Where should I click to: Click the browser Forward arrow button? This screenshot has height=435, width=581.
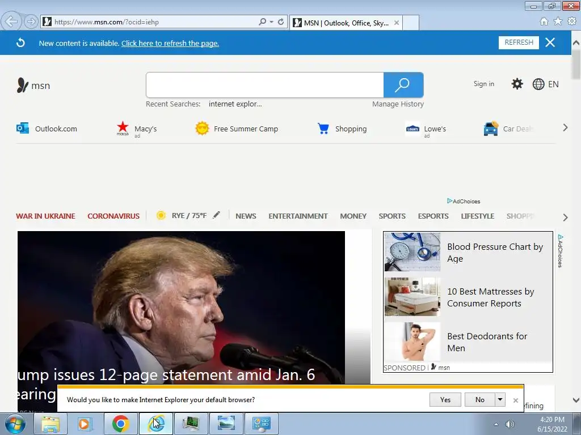32,22
